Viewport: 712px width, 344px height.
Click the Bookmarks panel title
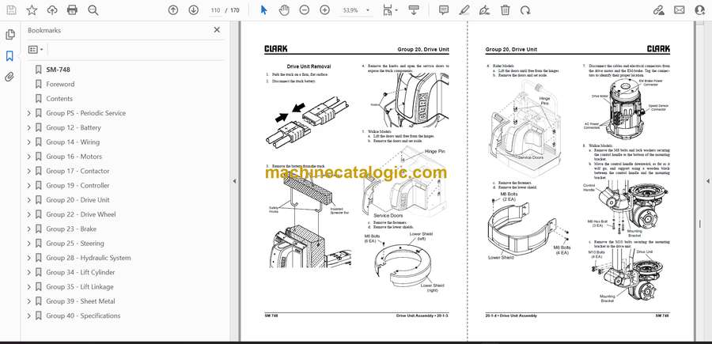pyautogui.click(x=44, y=30)
